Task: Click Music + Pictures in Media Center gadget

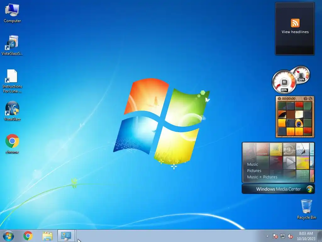Action: (262, 177)
